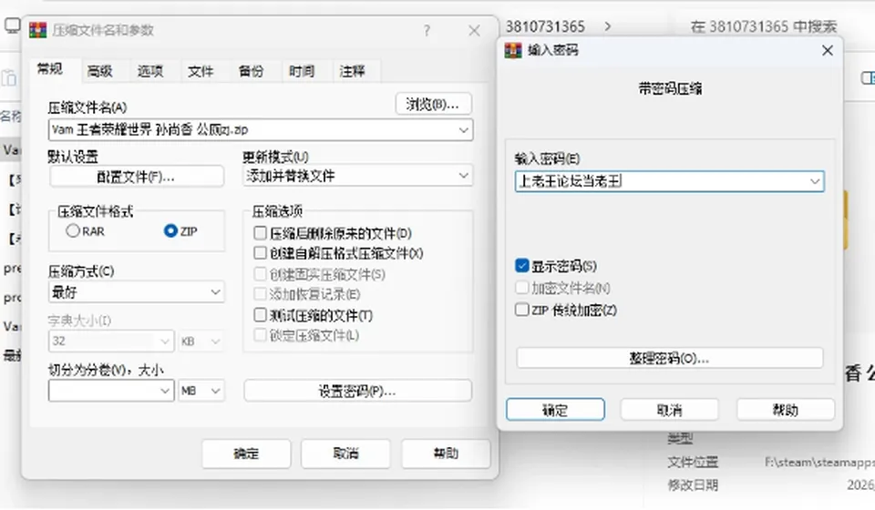Screen dimensions: 875x510
Task: Click the breadcrumb chevron after 3810731365
Action: pyautogui.click(x=608, y=26)
